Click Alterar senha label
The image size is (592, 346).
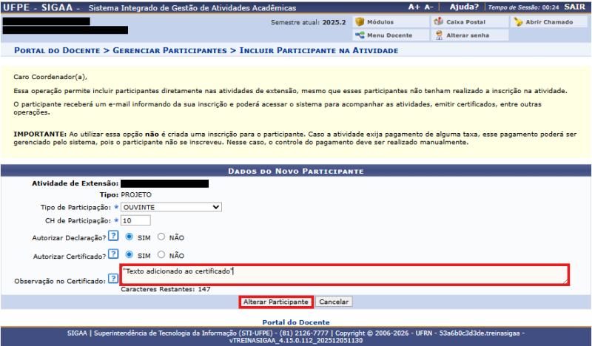(x=468, y=35)
